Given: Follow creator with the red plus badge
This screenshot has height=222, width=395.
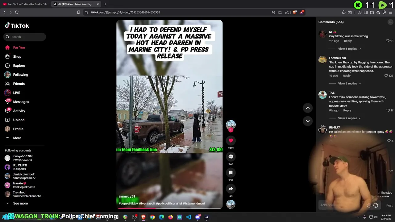Looking at the screenshot, I should [231, 130].
